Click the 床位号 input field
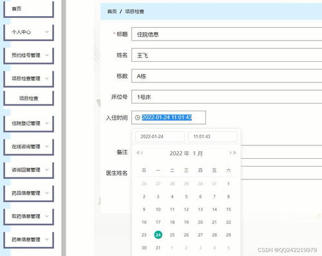This screenshot has height=256, width=322. 227,96
